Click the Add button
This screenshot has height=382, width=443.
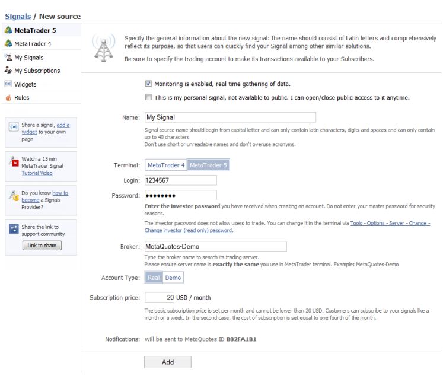tap(168, 362)
